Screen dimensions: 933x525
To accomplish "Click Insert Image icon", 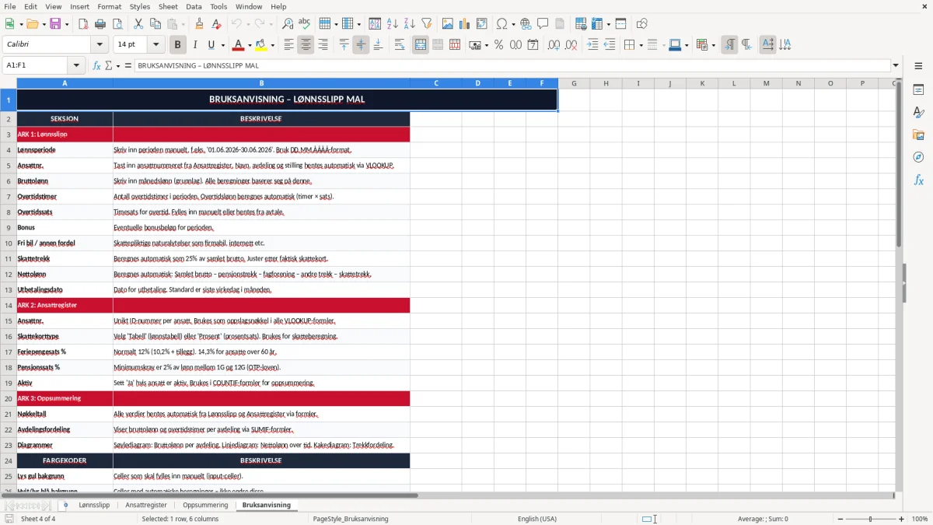I will [x=448, y=24].
